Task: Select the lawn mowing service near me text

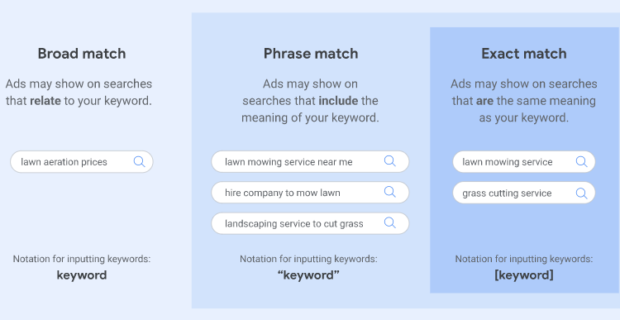Action: point(289,162)
